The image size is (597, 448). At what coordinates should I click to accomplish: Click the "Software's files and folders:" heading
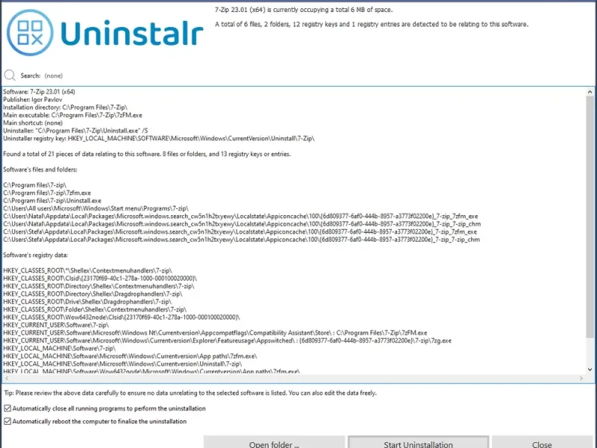tap(40, 169)
